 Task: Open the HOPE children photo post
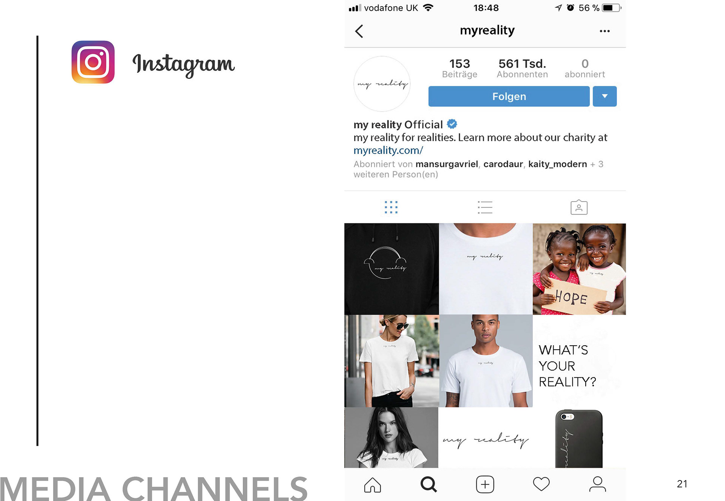pyautogui.click(x=579, y=269)
